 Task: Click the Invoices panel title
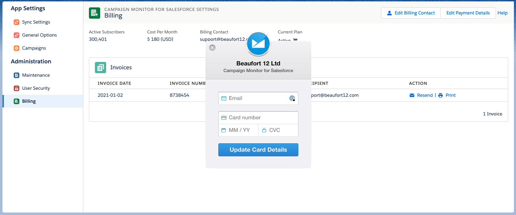pyautogui.click(x=121, y=68)
